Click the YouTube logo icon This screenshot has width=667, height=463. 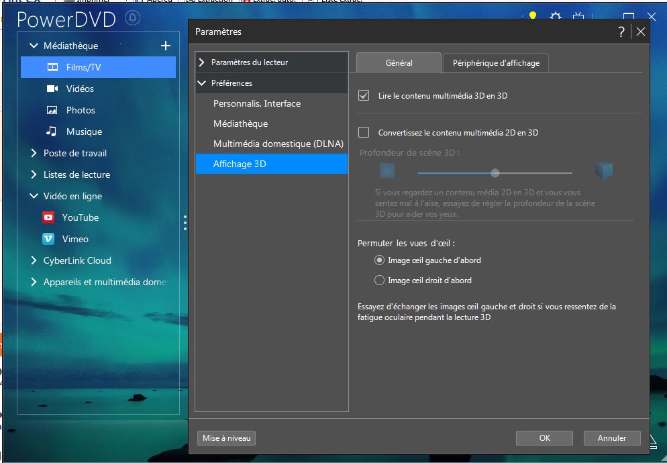click(48, 217)
